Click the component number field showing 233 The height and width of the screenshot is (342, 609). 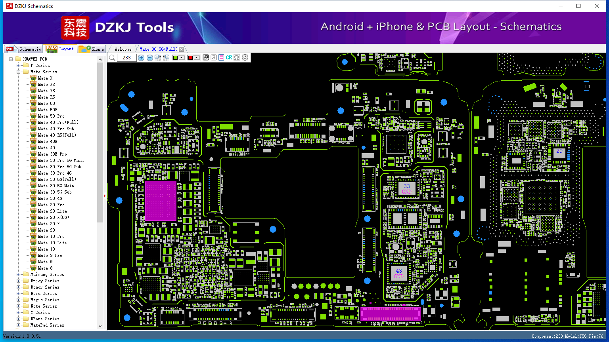(x=127, y=58)
